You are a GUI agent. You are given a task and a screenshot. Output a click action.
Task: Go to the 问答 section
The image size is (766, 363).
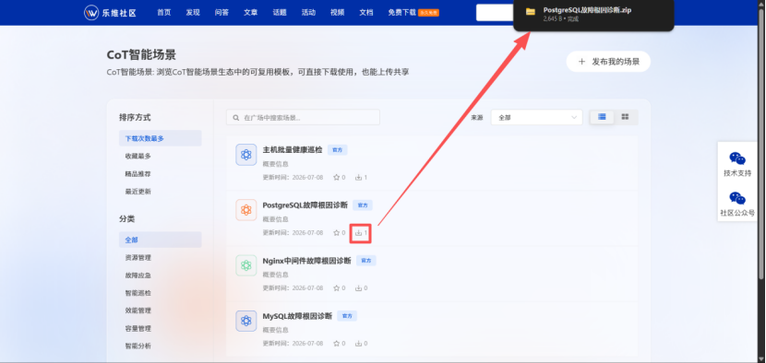[x=221, y=13]
